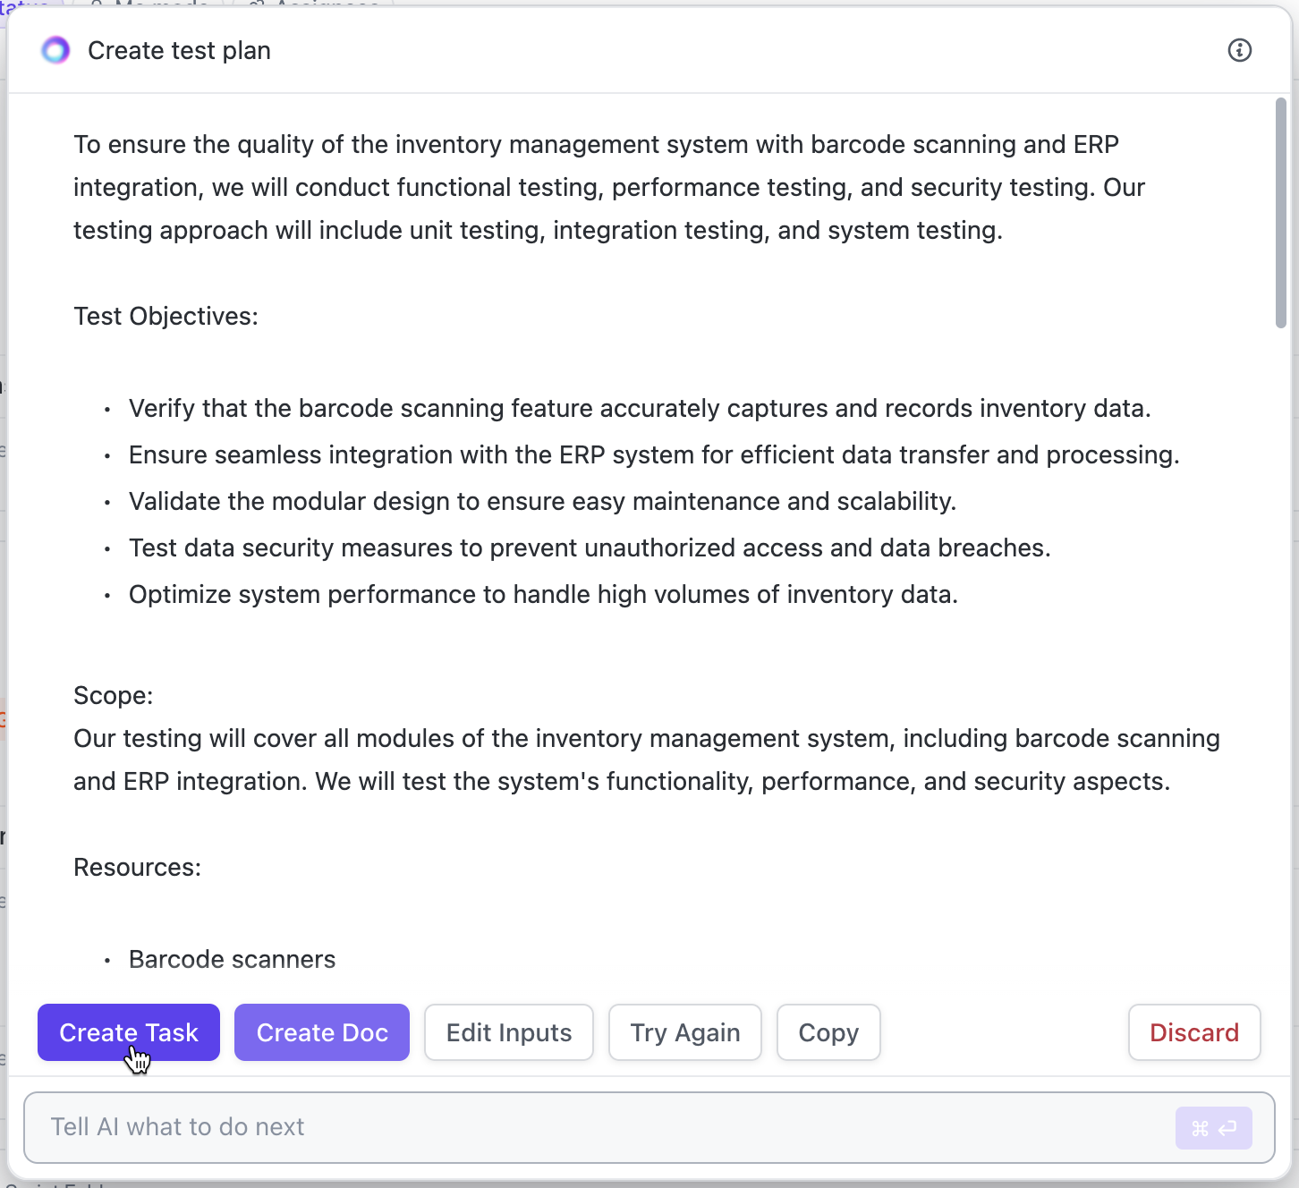Discard the AI-generated result
This screenshot has width=1299, height=1188.
1194,1032
